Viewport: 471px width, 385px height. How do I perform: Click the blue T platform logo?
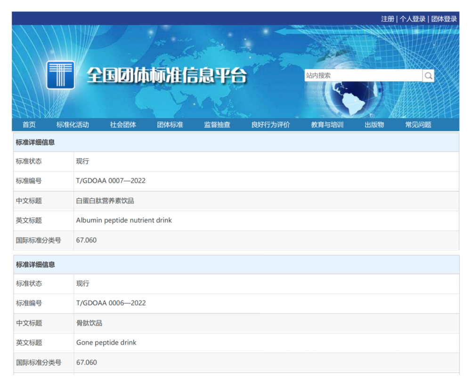pos(61,75)
